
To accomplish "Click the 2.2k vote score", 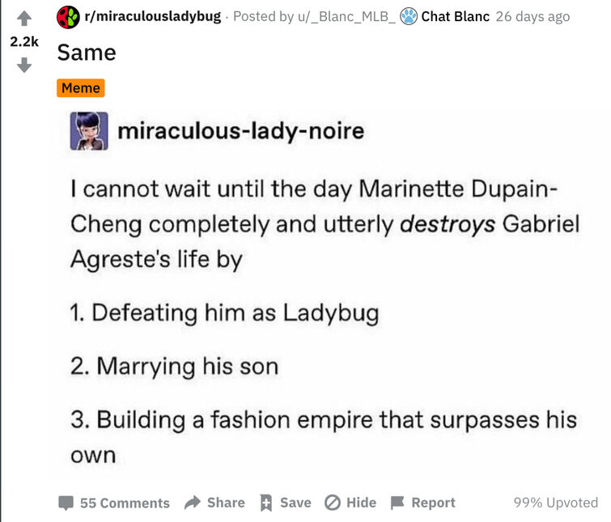I will (24, 40).
